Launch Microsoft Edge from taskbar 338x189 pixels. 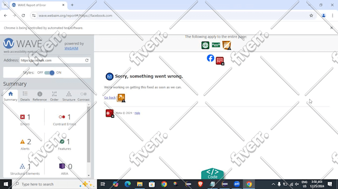point(127,184)
